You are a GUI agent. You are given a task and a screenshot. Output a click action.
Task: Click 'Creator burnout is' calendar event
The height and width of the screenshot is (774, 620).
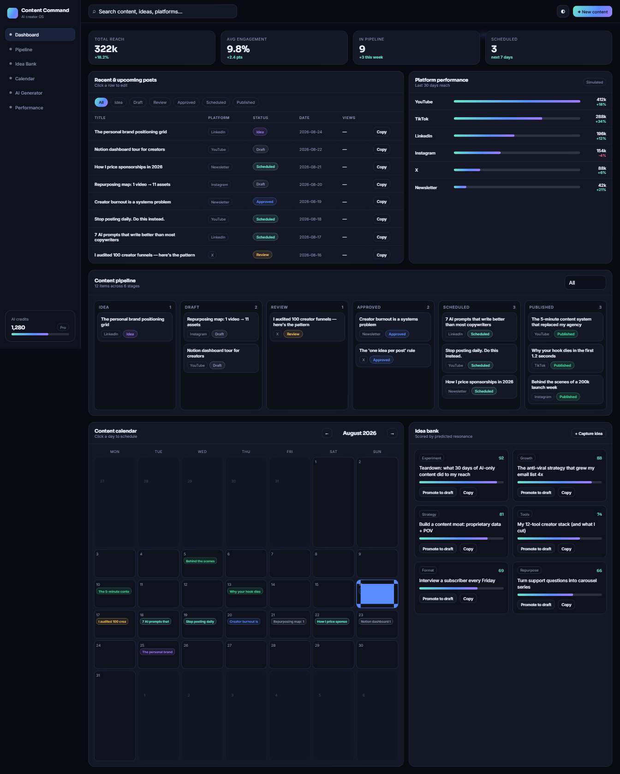click(x=244, y=622)
